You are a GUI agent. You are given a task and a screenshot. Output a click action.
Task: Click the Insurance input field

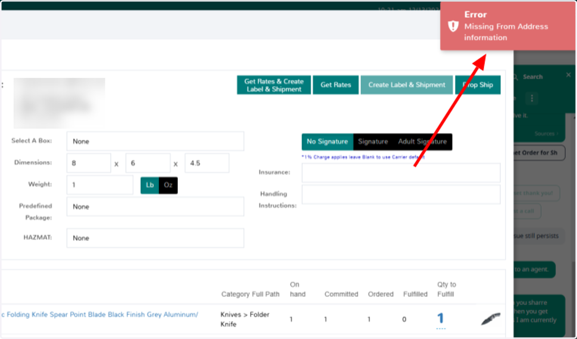[401, 173]
